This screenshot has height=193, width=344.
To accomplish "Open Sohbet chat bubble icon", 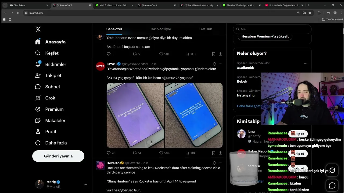I will pos(38,87).
